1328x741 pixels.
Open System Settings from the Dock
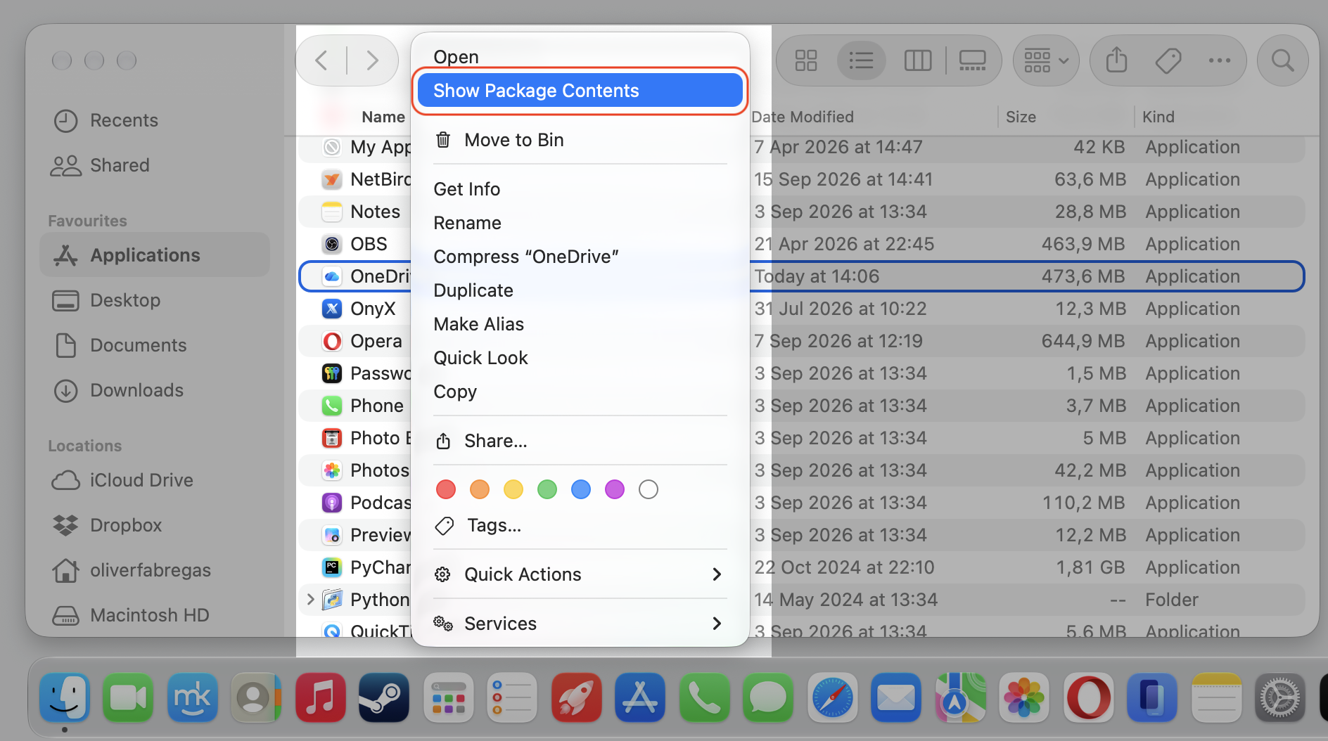click(1281, 697)
